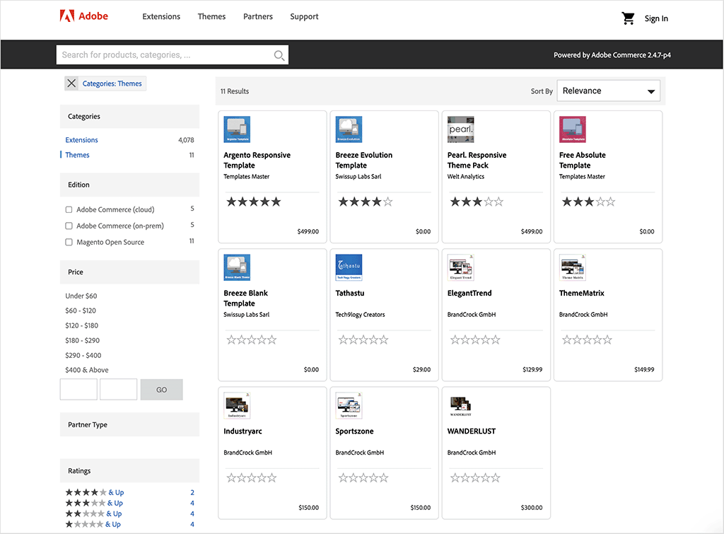Open the Extensions menu
This screenshot has width=724, height=534.
(161, 17)
